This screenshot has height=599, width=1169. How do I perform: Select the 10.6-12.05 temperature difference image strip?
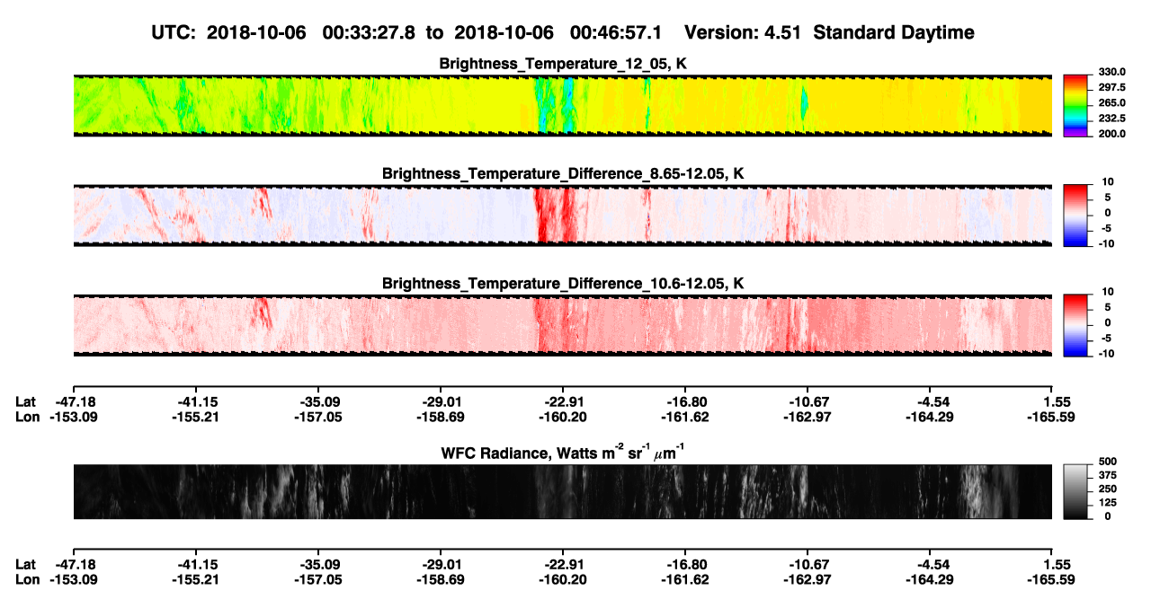click(563, 325)
